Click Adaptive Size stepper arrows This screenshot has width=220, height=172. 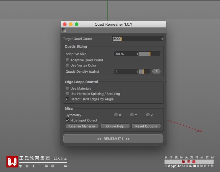pyautogui.click(x=137, y=54)
